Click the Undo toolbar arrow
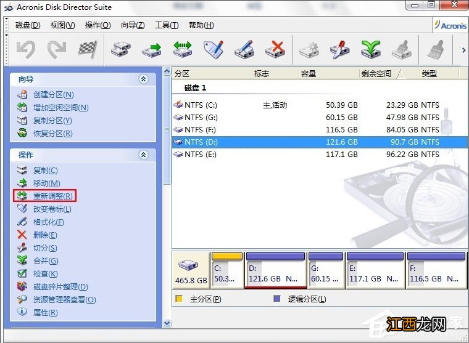This screenshot has height=343, width=469. pyautogui.click(x=26, y=49)
